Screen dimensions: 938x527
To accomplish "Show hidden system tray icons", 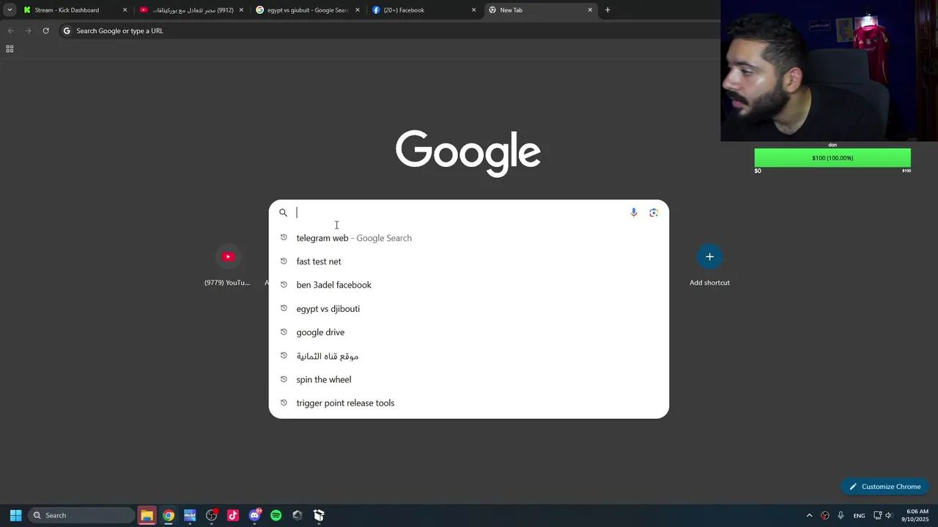I will click(x=809, y=515).
